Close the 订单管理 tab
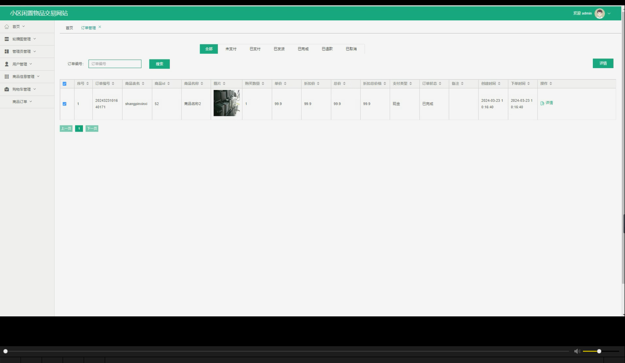 coord(100,27)
